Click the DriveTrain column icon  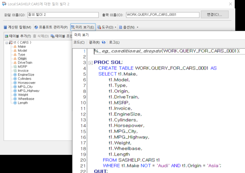(x=15, y=63)
